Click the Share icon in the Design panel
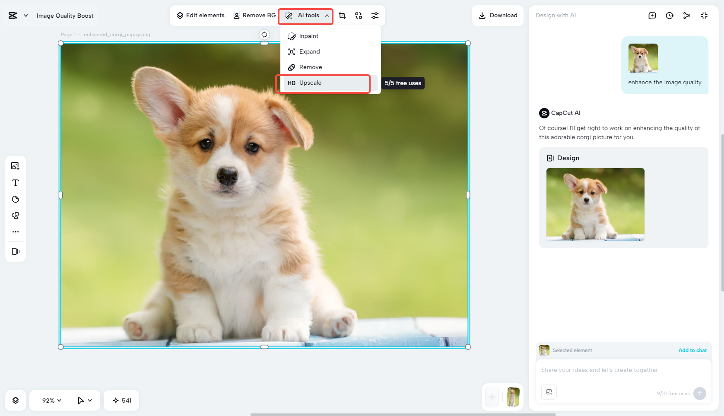Screen dimensions: 724x416 tap(687, 15)
